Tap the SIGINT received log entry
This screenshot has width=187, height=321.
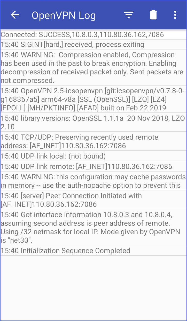(73, 45)
